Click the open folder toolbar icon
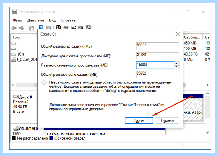 [73, 27]
